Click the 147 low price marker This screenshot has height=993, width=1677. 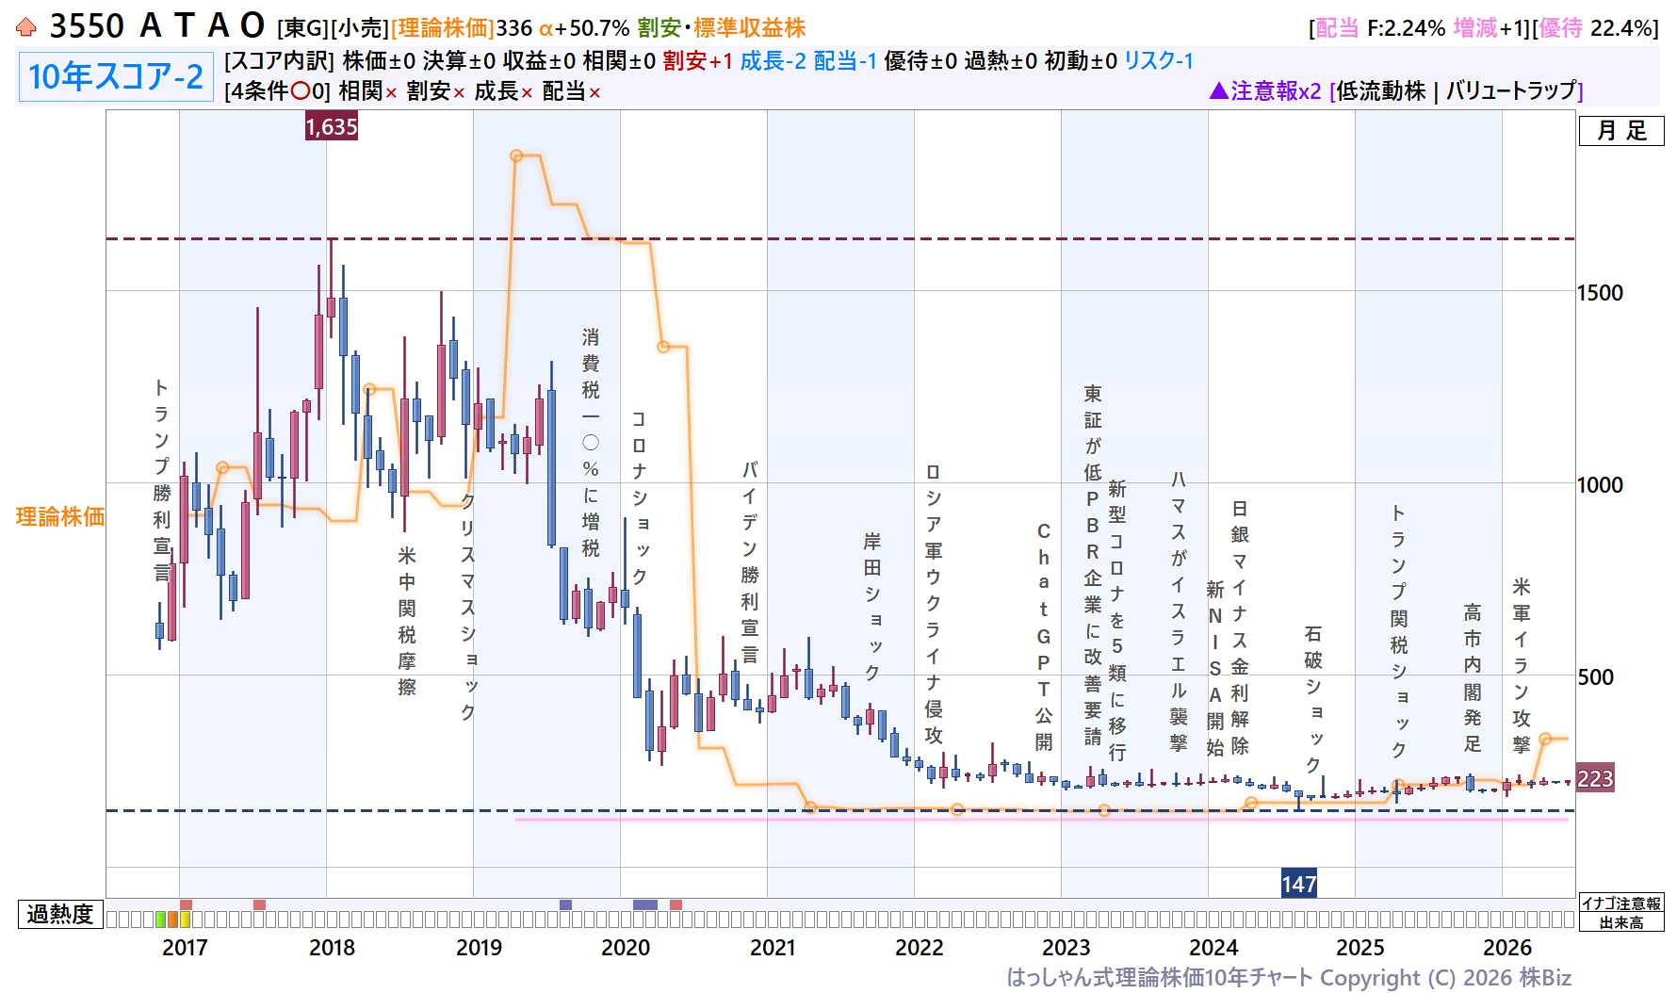coord(1298,884)
